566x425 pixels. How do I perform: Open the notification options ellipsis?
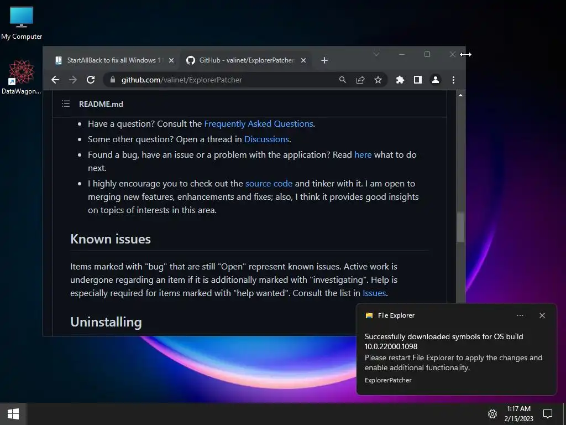(520, 315)
